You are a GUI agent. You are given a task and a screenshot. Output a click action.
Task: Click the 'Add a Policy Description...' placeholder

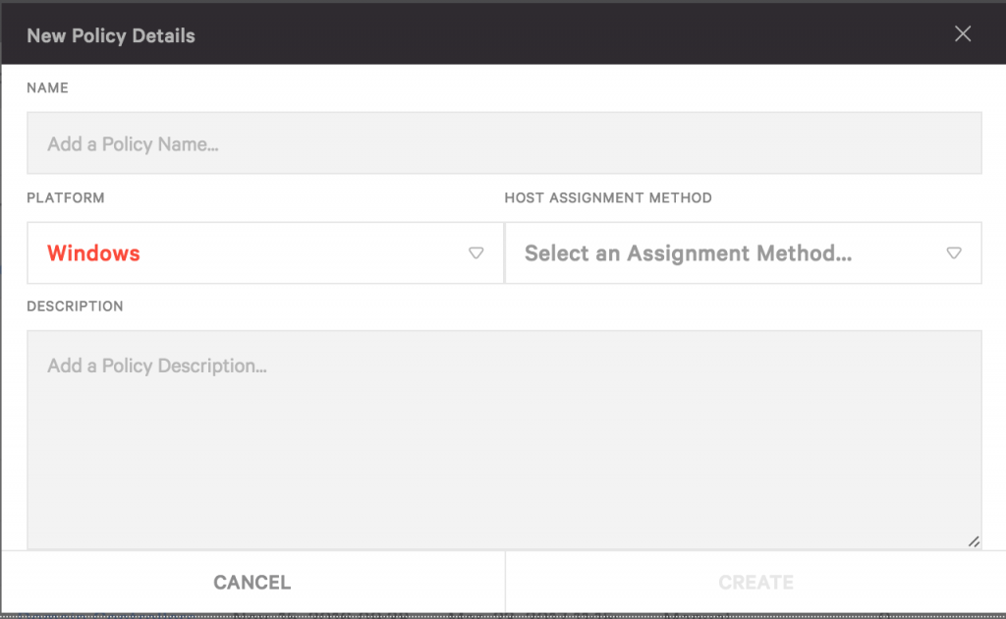pyautogui.click(x=157, y=366)
